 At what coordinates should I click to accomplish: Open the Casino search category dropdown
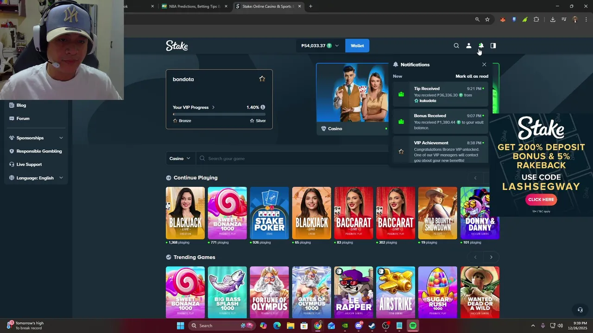pyautogui.click(x=180, y=158)
